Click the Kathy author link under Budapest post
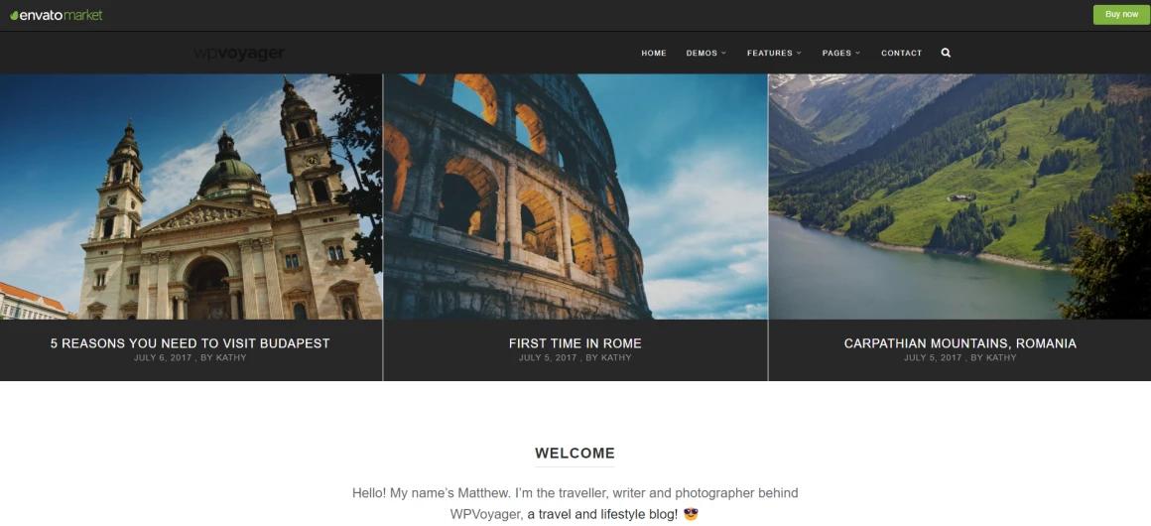 [231, 357]
